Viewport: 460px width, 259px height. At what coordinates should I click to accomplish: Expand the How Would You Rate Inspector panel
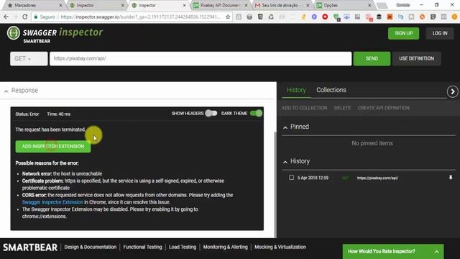point(393,251)
